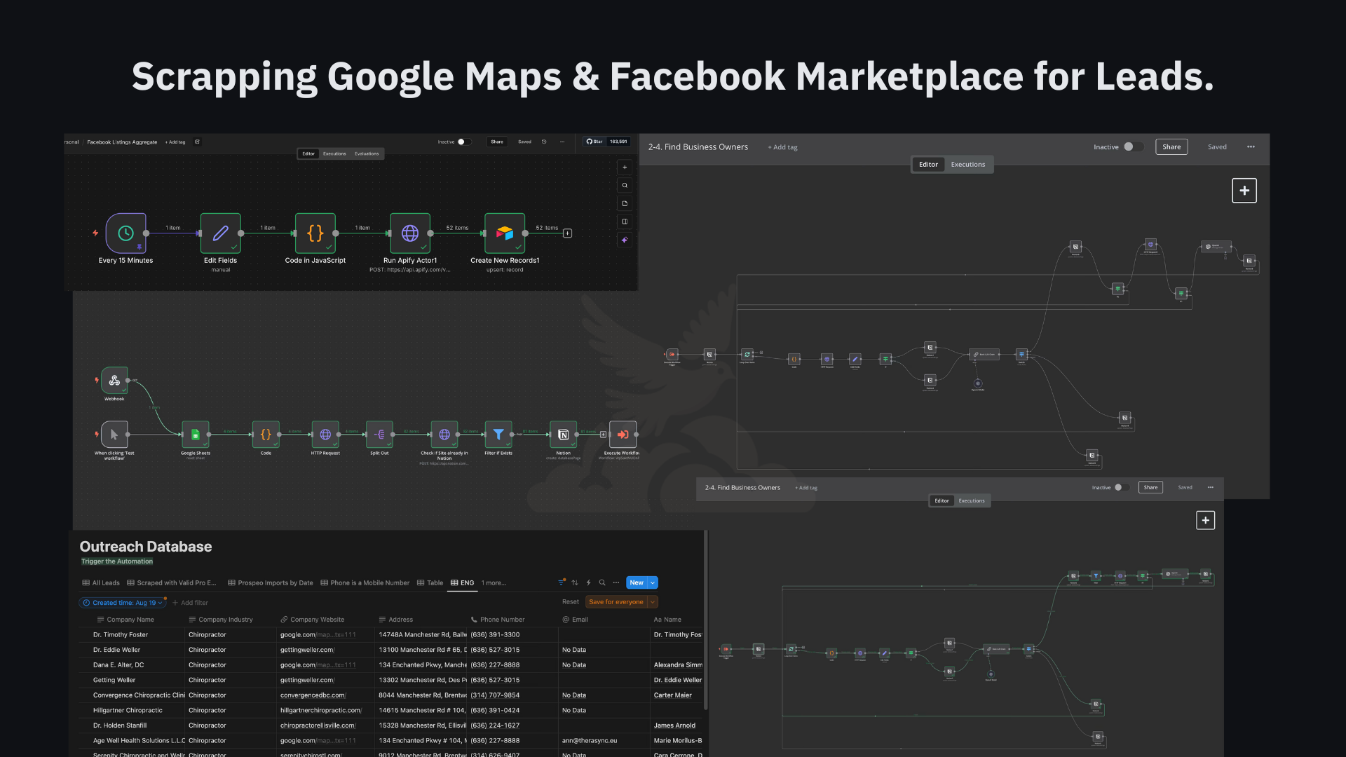The width and height of the screenshot is (1346, 757).
Task: Open the add node panel with the plus icon
Action: [625, 167]
